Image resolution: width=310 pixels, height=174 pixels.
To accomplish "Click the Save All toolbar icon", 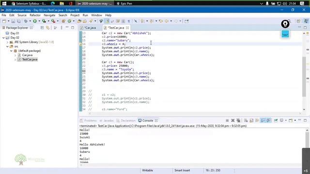I will pos(19,21).
